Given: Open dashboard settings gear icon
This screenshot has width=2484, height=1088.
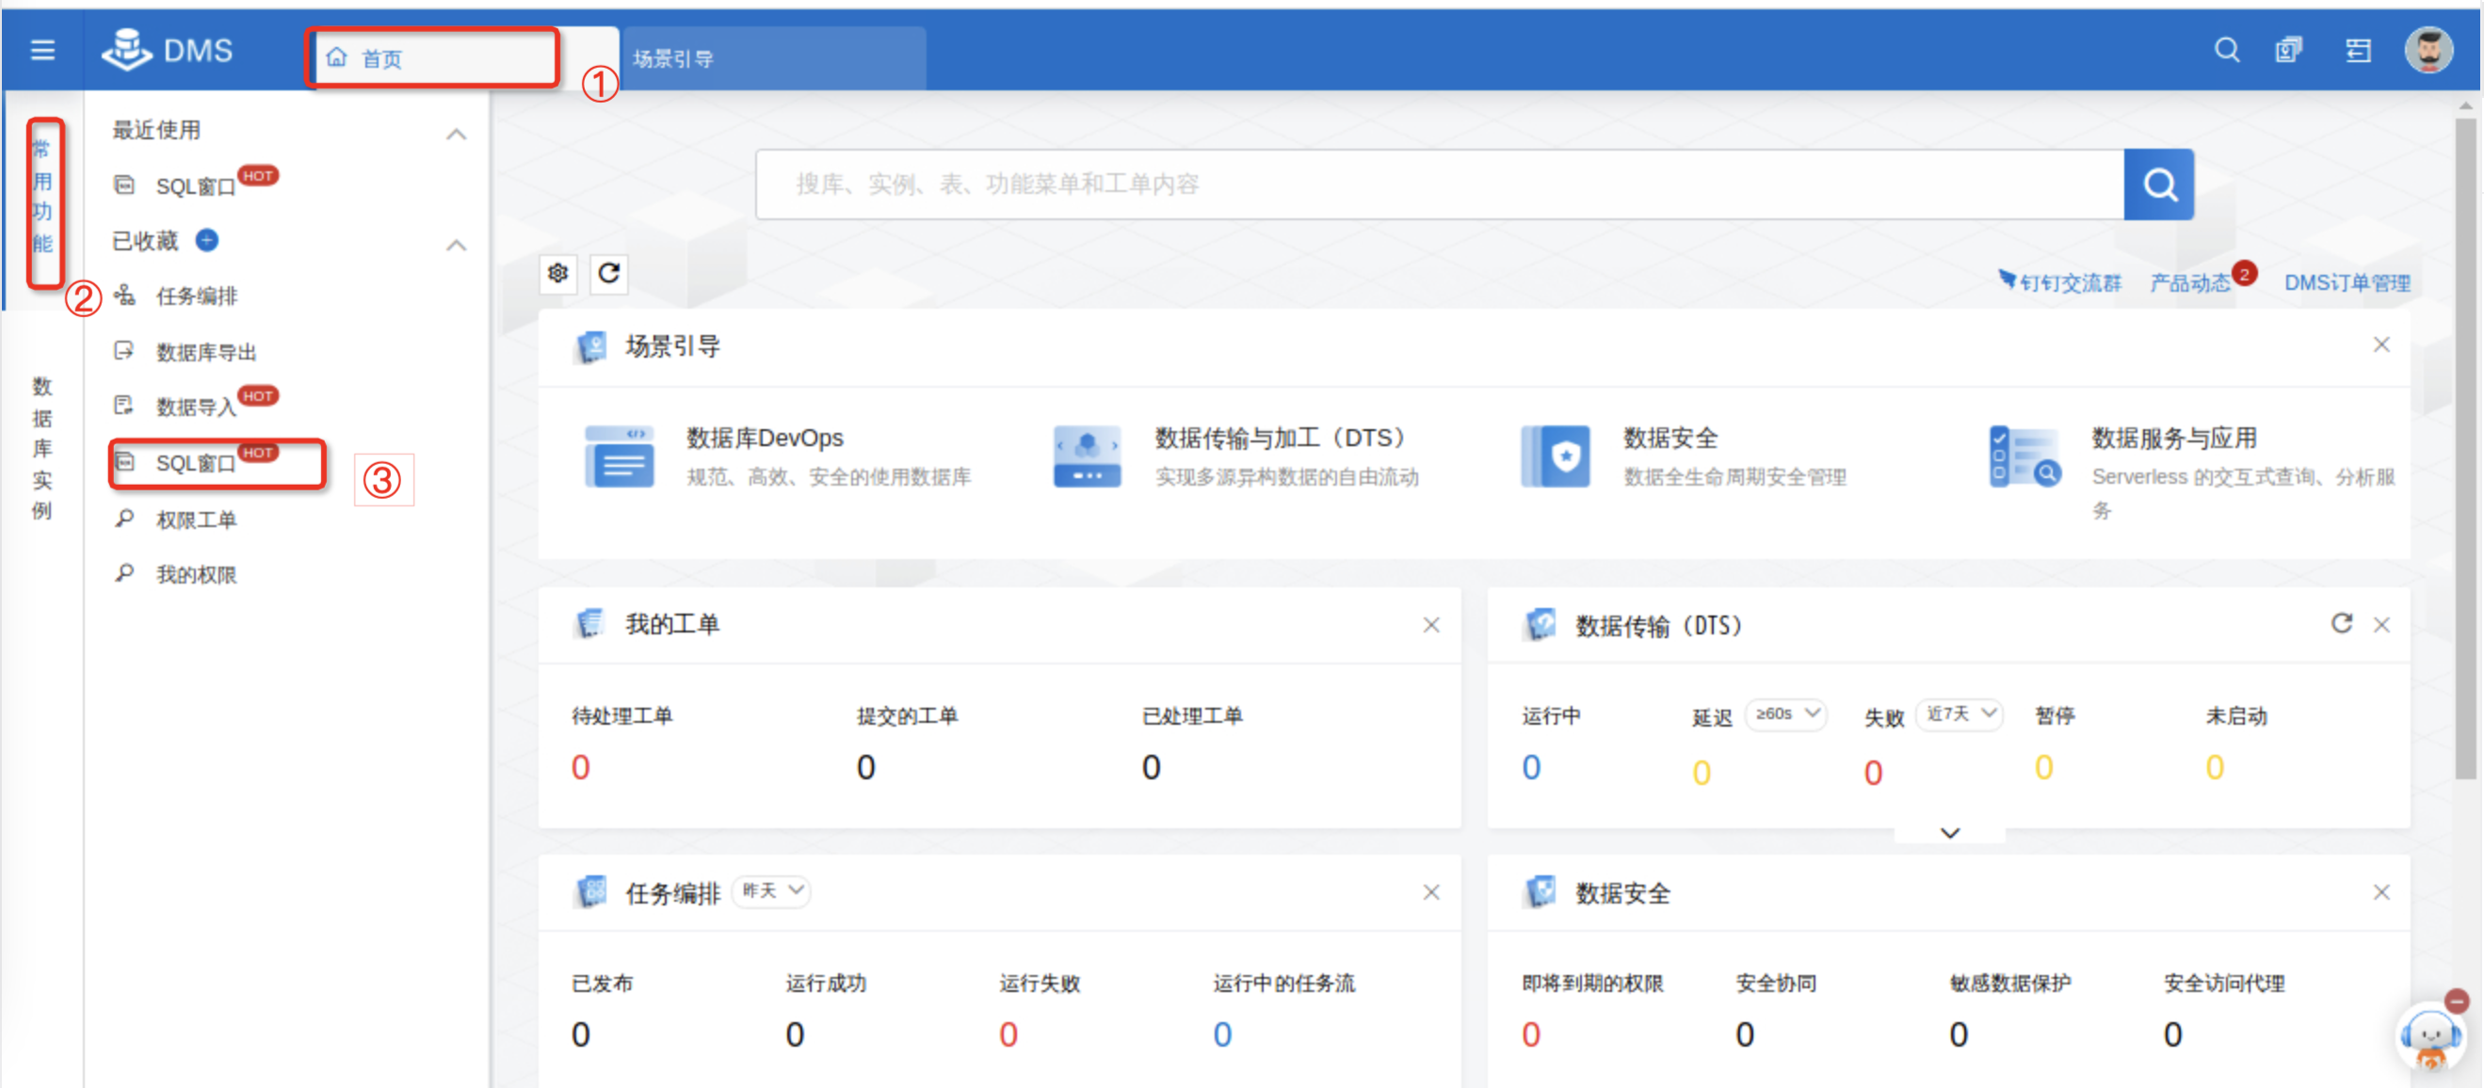Looking at the screenshot, I should pos(557,274).
